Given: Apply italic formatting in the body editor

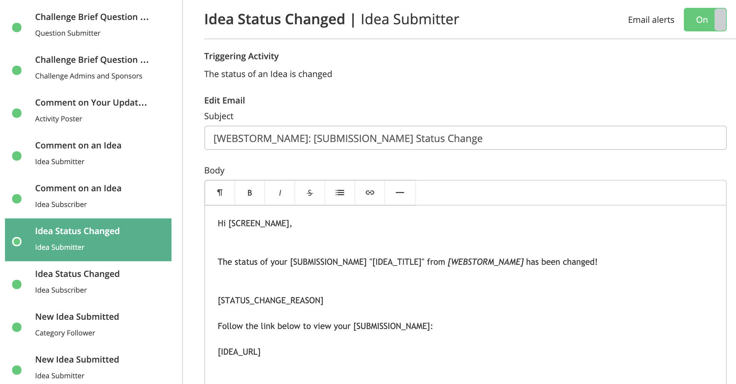Looking at the screenshot, I should pos(280,193).
